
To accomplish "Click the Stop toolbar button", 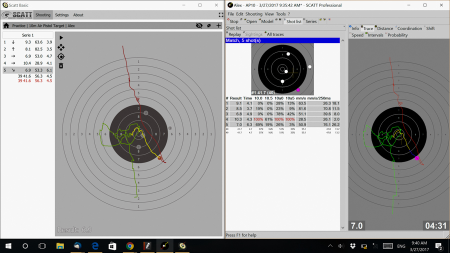I will [232, 21].
